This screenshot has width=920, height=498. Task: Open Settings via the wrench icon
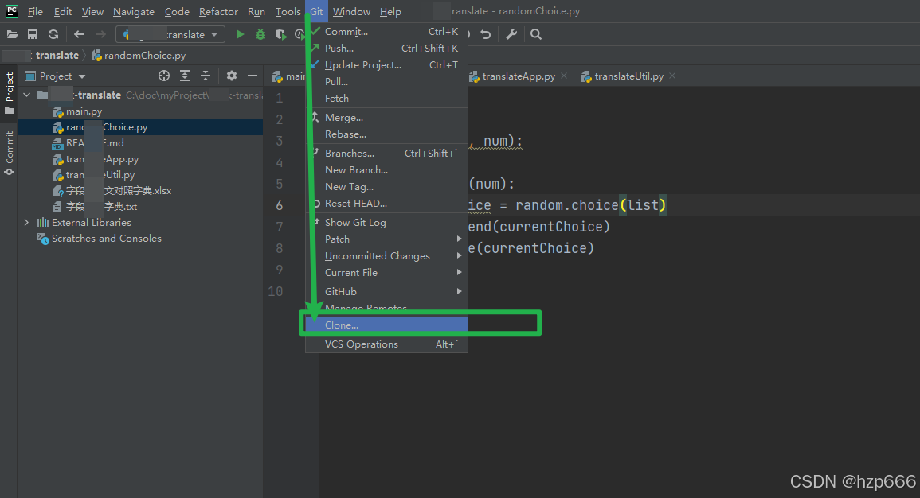click(x=513, y=34)
